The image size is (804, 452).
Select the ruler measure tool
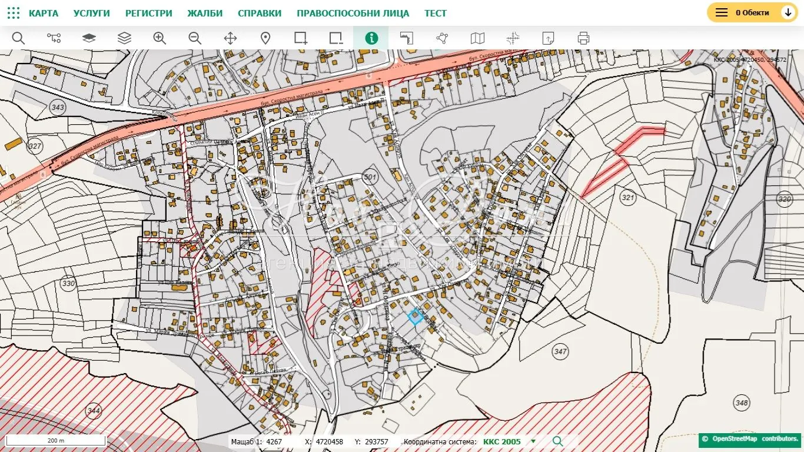407,38
